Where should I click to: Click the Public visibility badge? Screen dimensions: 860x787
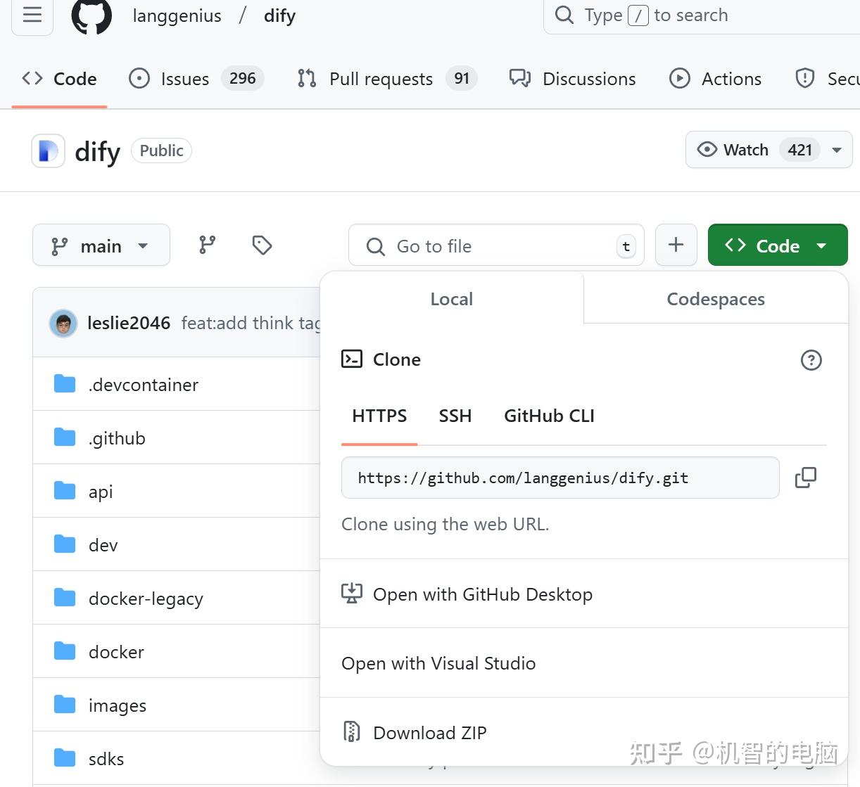[161, 151]
